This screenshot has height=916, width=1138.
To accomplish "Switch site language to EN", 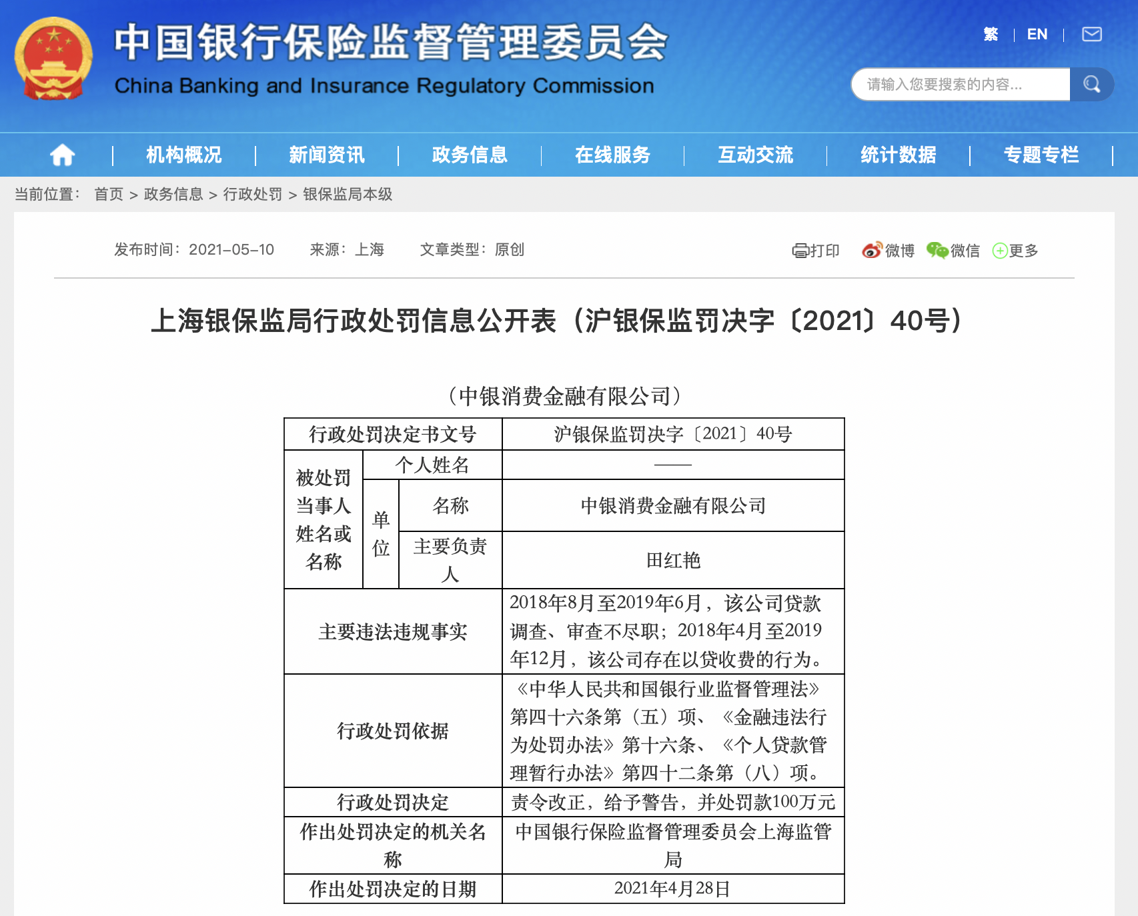I will tap(1037, 34).
